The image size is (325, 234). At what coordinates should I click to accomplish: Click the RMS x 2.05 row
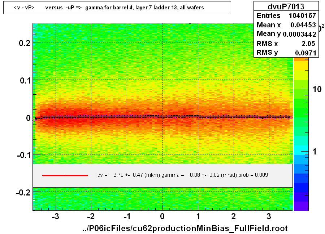coord(286,44)
